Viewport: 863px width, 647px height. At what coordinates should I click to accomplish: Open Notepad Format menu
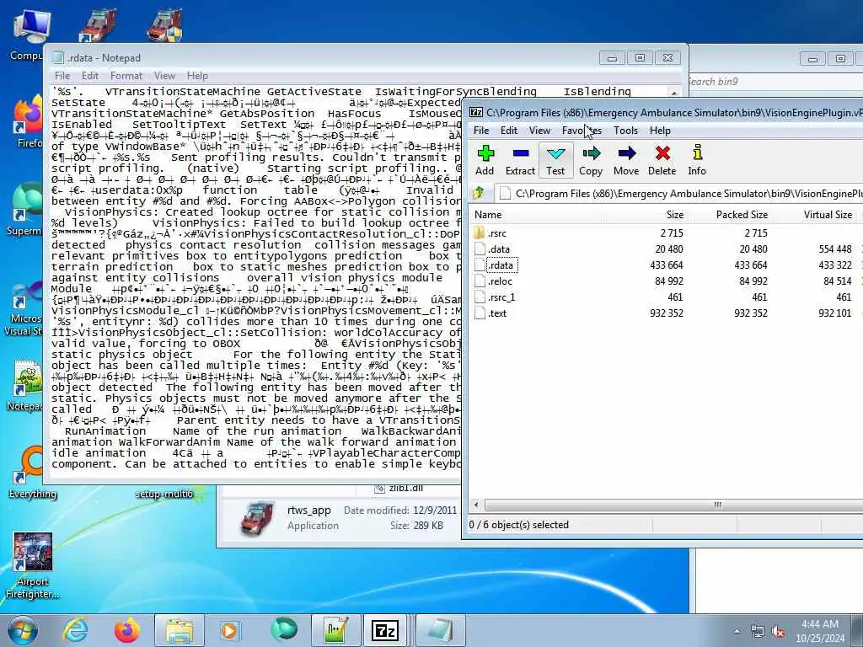pos(126,75)
